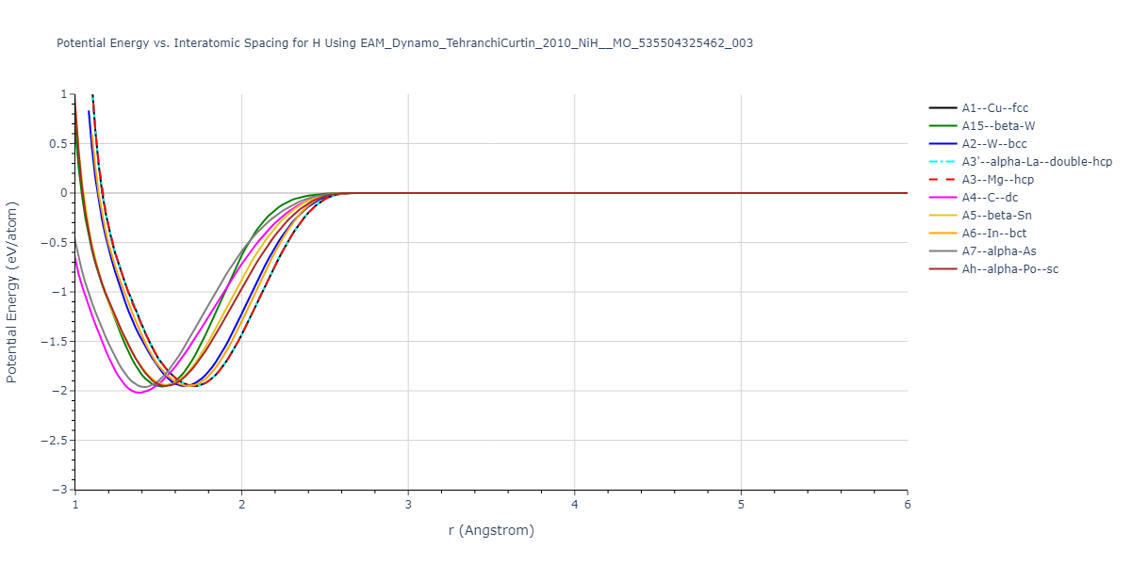
Task: Select the 'r (Angstrom)' x-axis title
Action: [x=491, y=530]
